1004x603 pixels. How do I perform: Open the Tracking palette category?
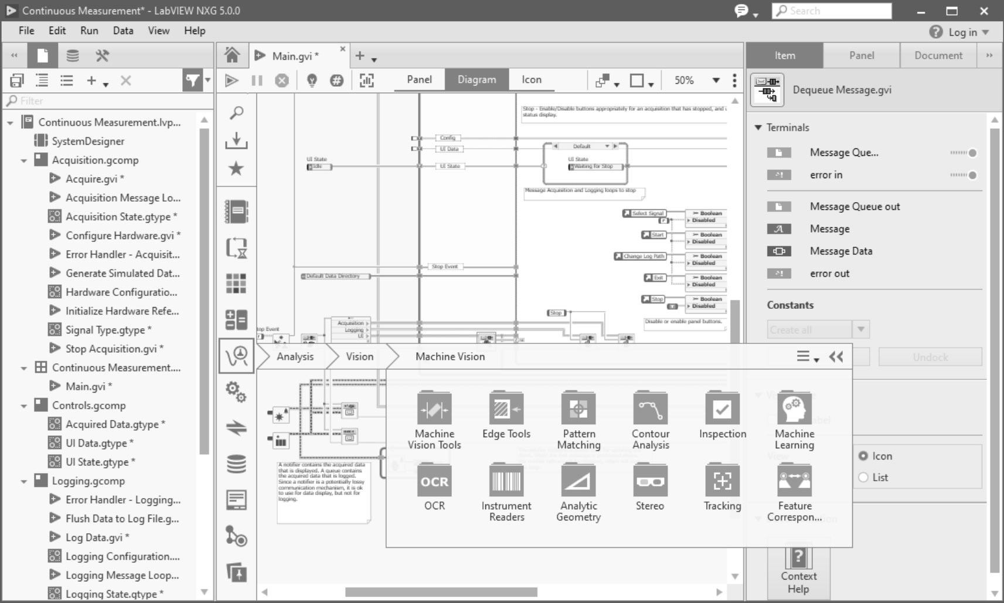722,481
